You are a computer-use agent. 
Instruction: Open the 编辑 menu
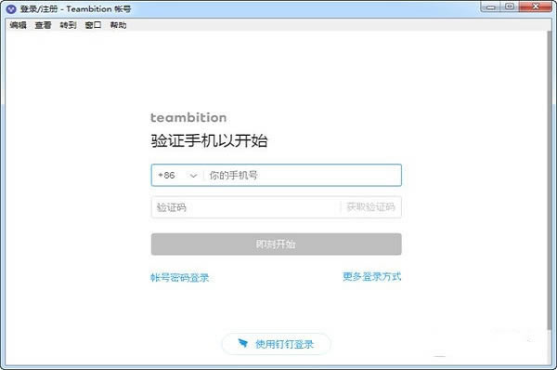tap(19, 25)
